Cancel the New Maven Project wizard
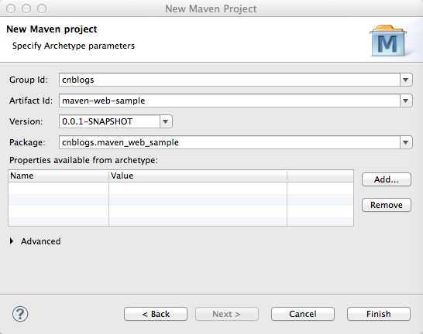 pyautogui.click(x=303, y=314)
